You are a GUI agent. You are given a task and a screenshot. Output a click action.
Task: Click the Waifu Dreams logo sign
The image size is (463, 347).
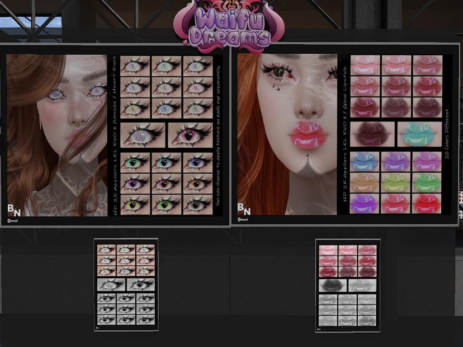(229, 26)
